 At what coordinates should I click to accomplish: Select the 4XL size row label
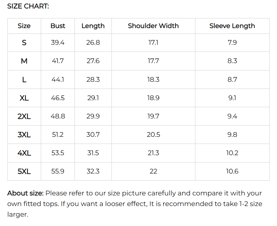point(24,153)
